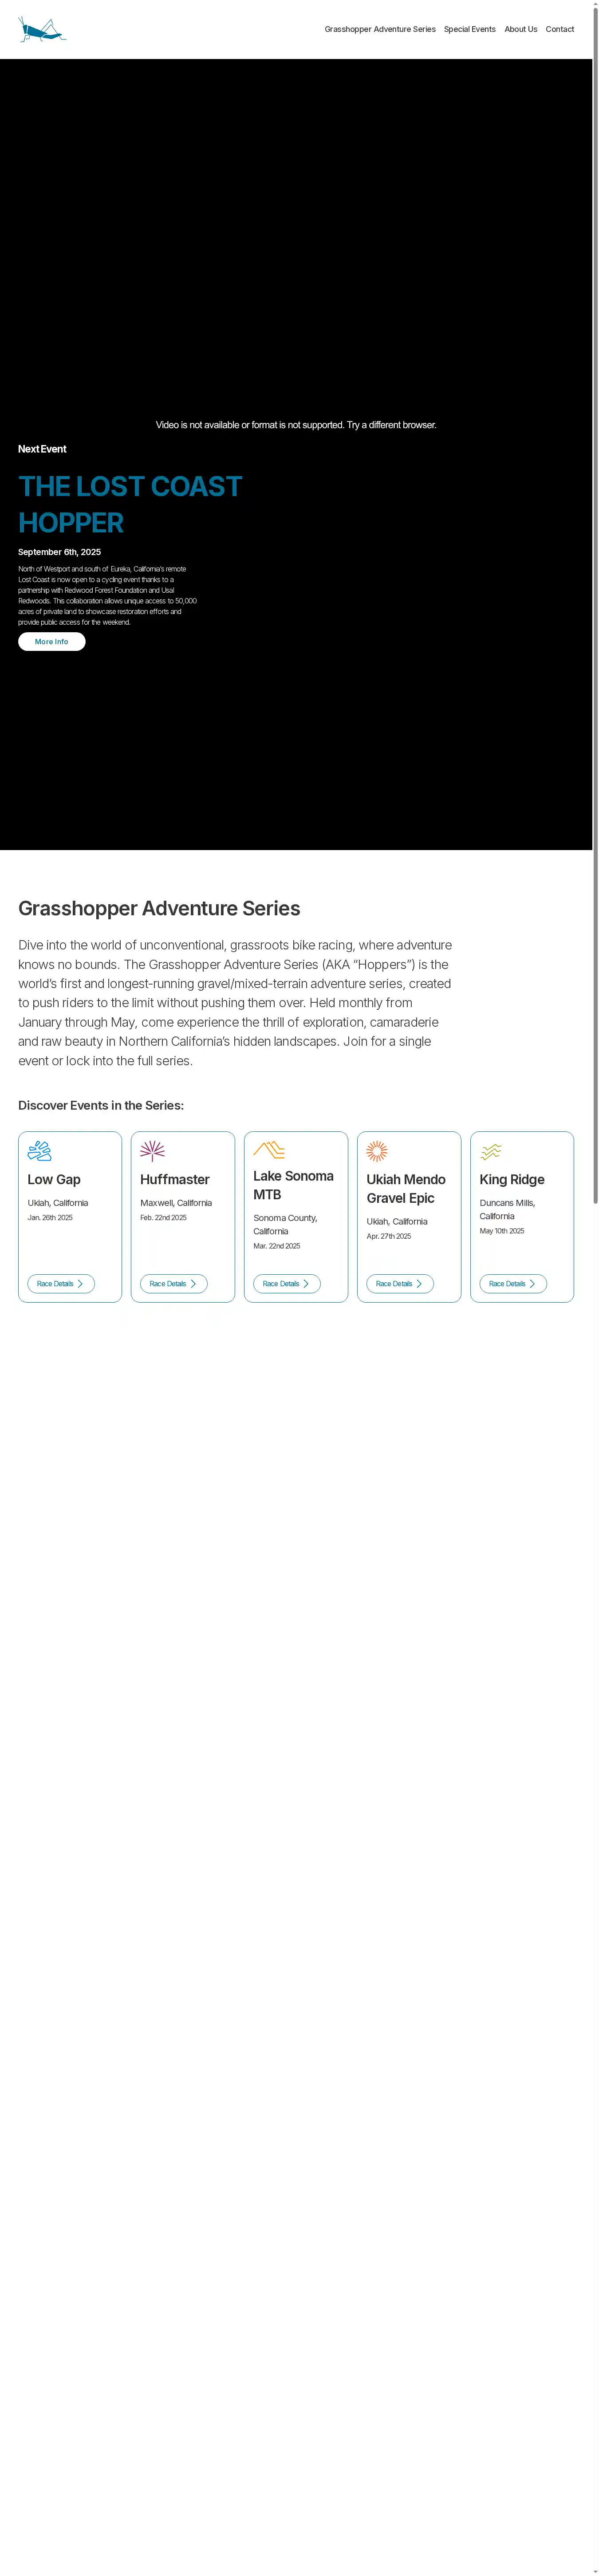This screenshot has width=599, height=2576.
Task: Open Race Details for Low Gap
Action: [x=61, y=1283]
